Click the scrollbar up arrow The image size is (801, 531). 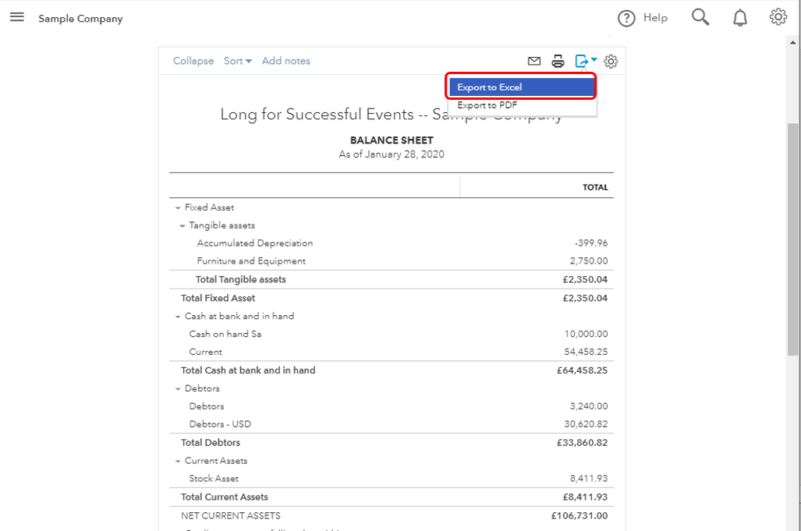click(793, 43)
